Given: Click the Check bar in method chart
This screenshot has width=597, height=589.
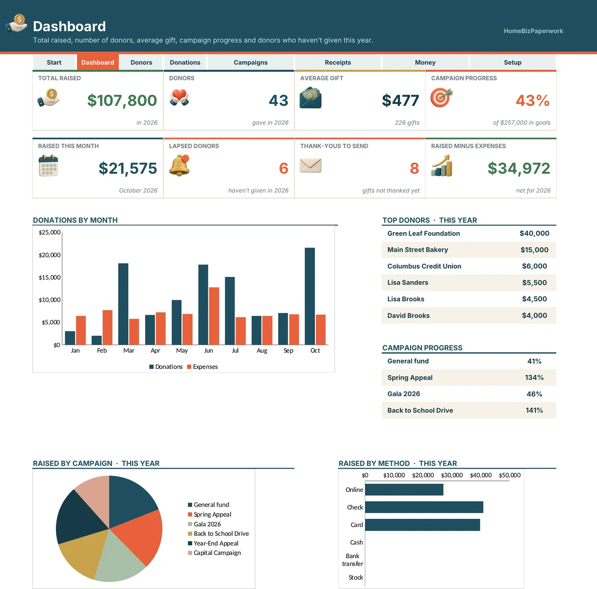Looking at the screenshot, I should (424, 507).
